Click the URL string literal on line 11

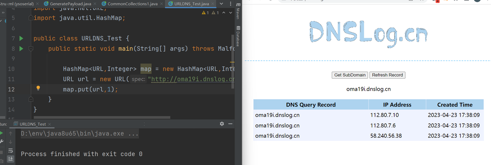[191, 79]
